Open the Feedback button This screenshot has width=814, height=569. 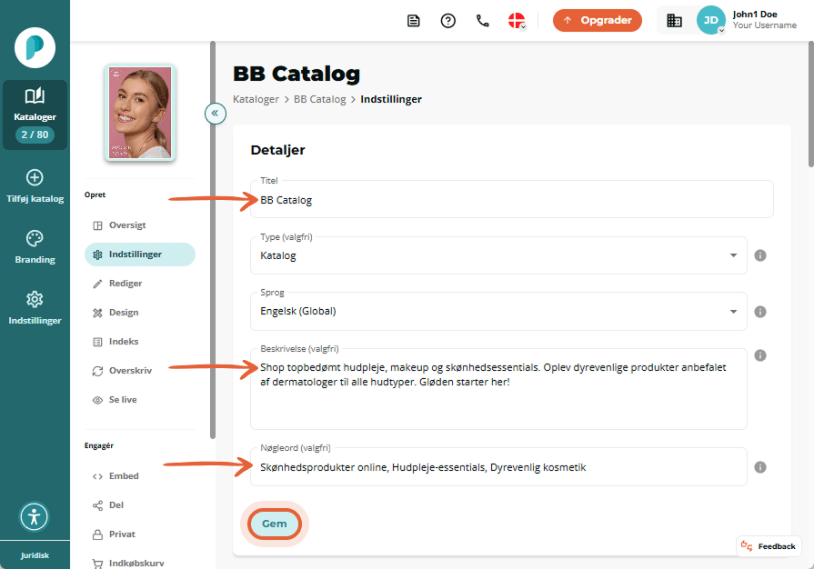[x=769, y=546]
